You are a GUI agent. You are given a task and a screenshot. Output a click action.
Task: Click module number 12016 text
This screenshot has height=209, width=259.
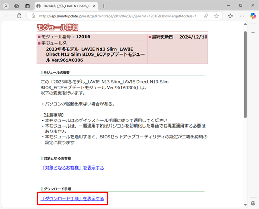83,37
